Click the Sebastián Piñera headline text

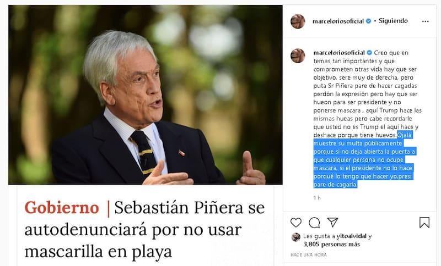click(x=144, y=229)
